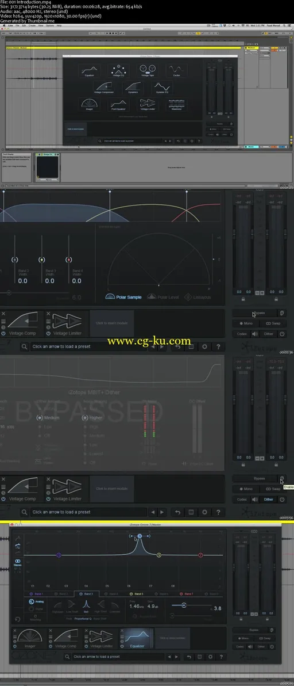
Task: Adjust the Band 3 Width slider handle
Action: 42,260
